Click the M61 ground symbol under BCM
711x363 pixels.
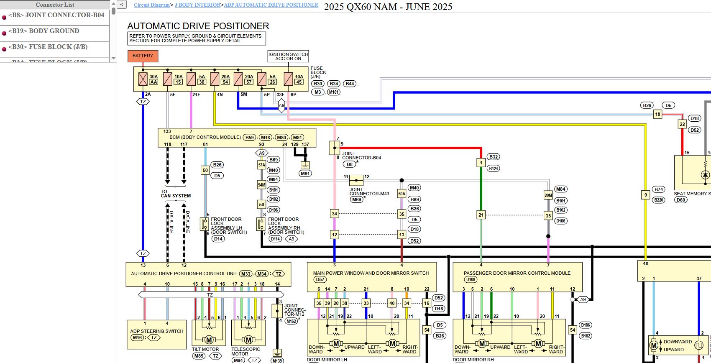(x=305, y=165)
